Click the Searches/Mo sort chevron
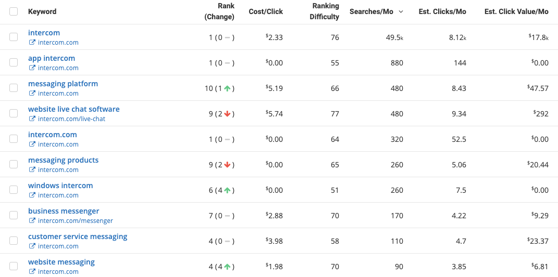The width and height of the screenshot is (558, 277). tap(401, 12)
